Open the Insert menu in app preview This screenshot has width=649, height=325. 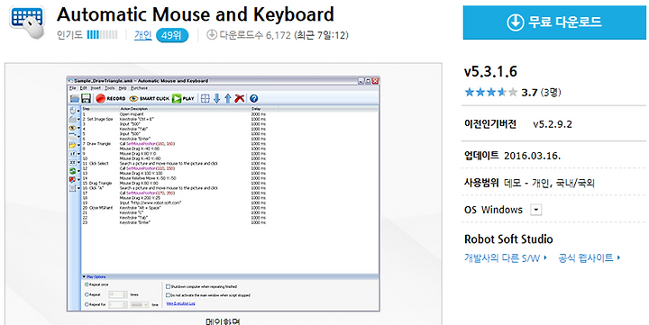(x=96, y=88)
